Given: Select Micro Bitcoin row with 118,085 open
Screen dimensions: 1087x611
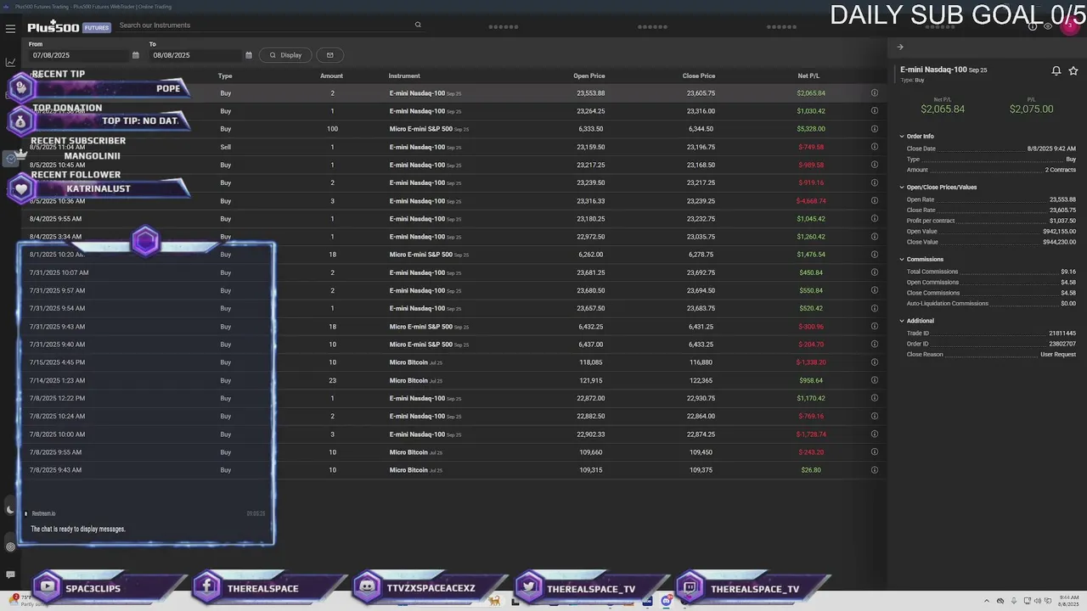Looking at the screenshot, I should point(454,362).
